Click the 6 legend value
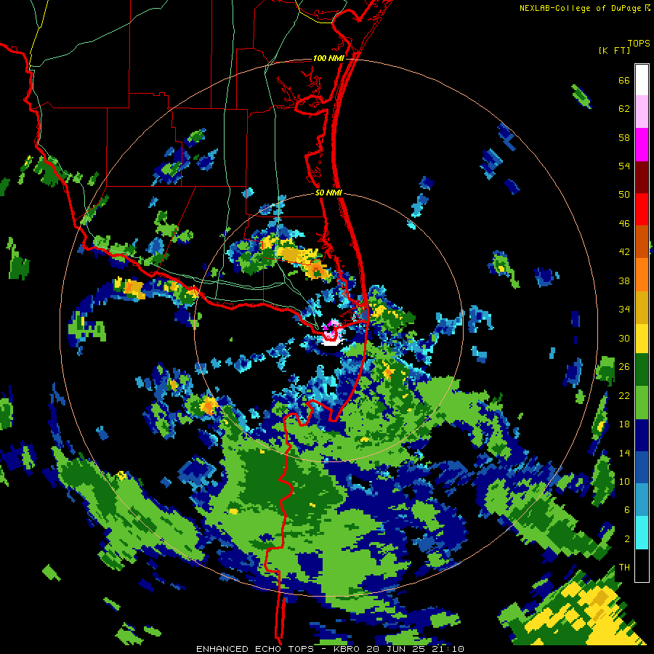 627,509
